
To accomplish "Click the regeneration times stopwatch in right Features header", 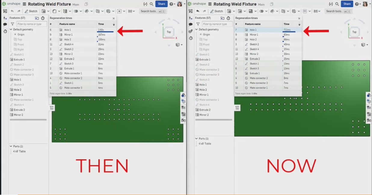I will (x=229, y=18).
